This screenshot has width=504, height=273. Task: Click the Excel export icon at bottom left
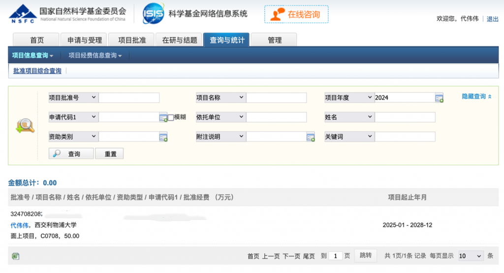15,256
